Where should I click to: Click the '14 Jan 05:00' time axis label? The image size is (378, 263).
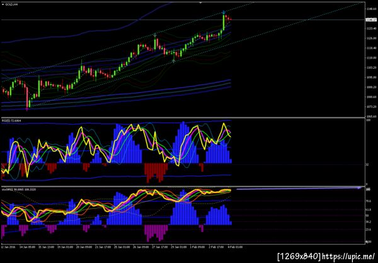27,247
